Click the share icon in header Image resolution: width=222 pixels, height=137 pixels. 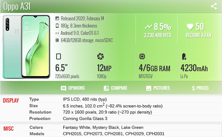click(213, 6)
